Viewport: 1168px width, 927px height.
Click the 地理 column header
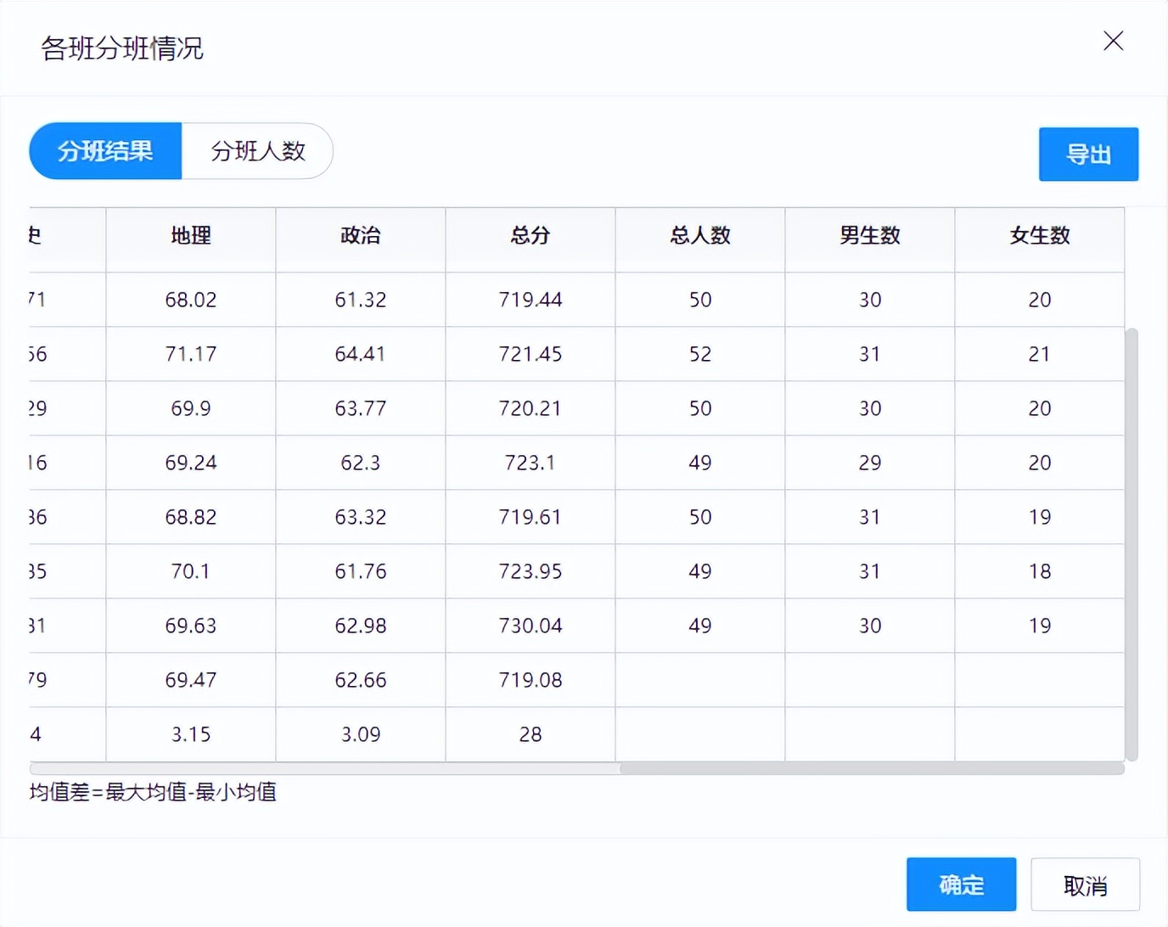click(x=189, y=238)
